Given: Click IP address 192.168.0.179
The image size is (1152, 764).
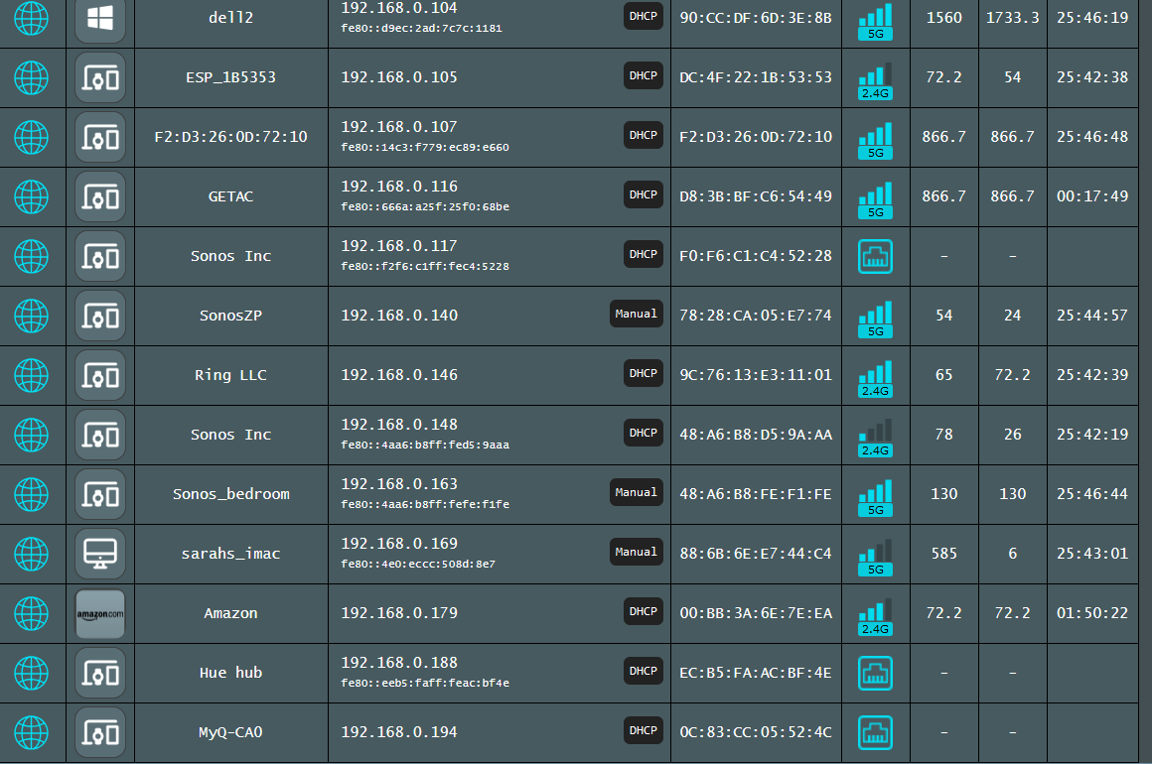Looking at the screenshot, I should coord(399,613).
